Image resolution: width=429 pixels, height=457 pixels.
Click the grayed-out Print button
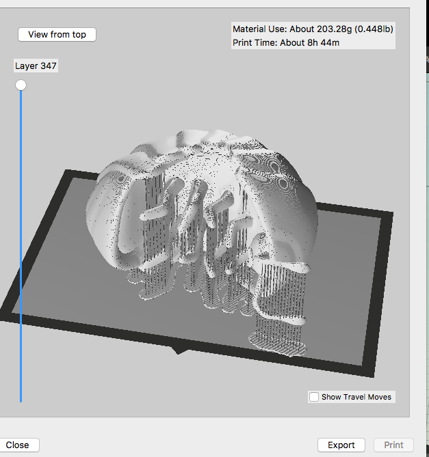(393, 445)
